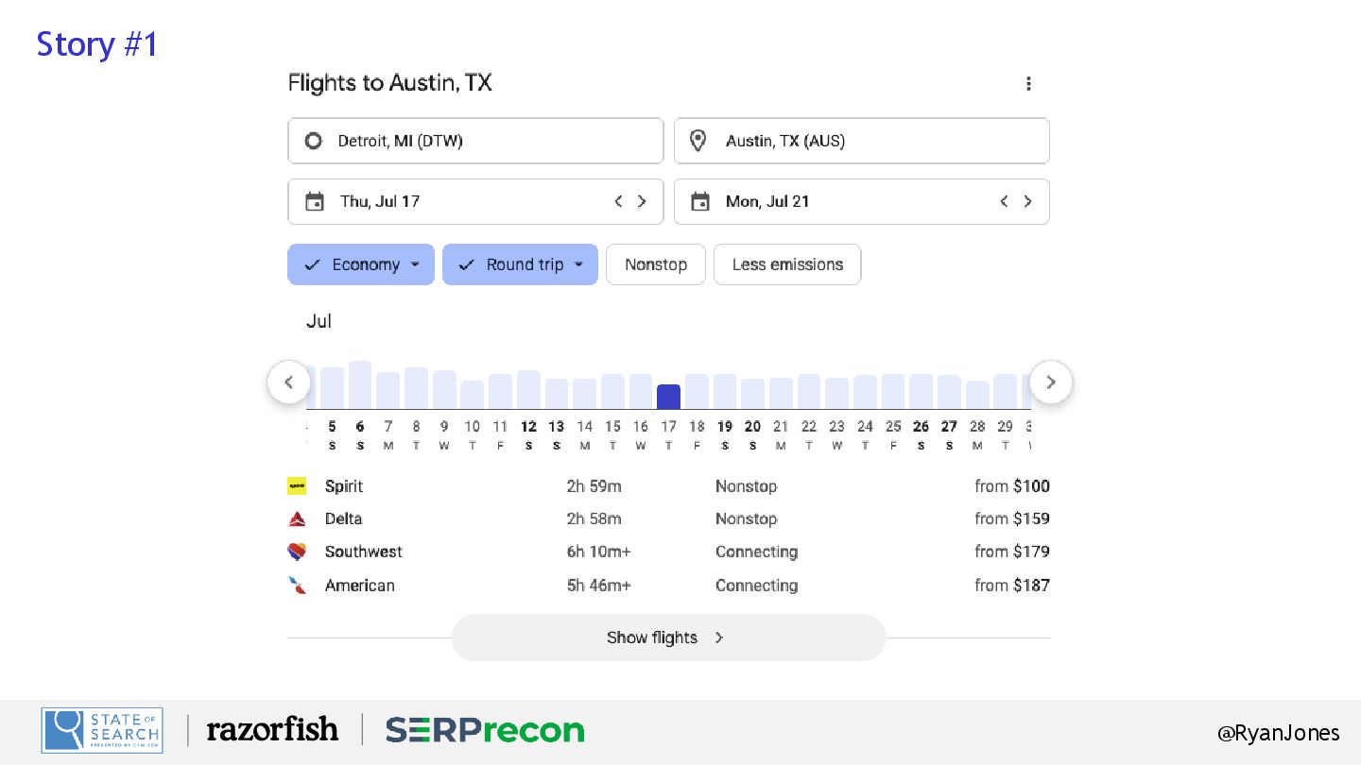Click the highlighted July 17 price bar
1361x765 pixels.
point(668,397)
